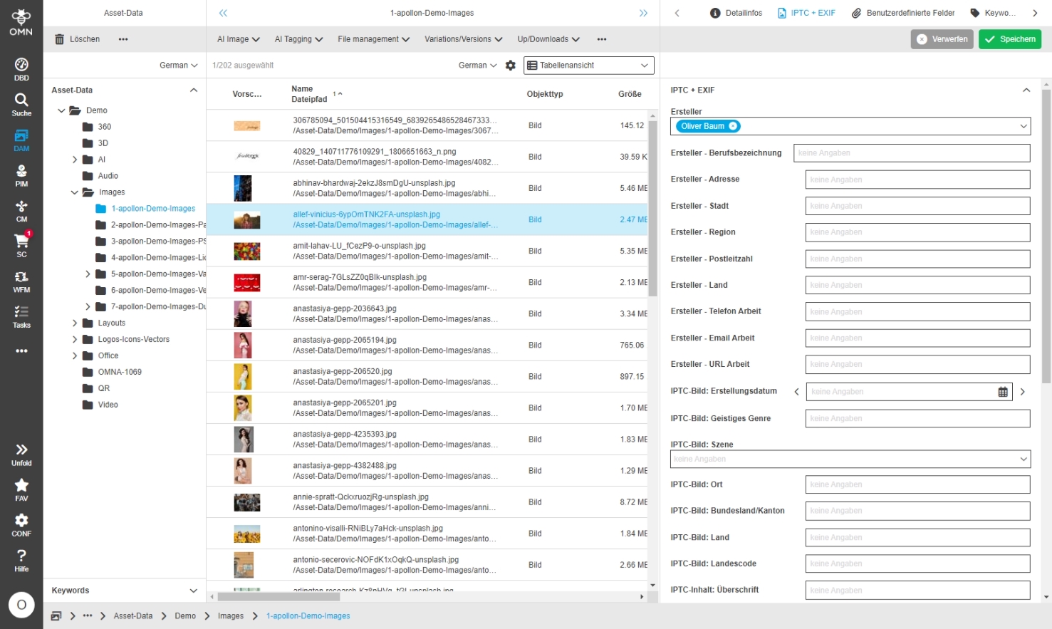Open the SC shopping cart
Screen dimensions: 1052x629
21,245
